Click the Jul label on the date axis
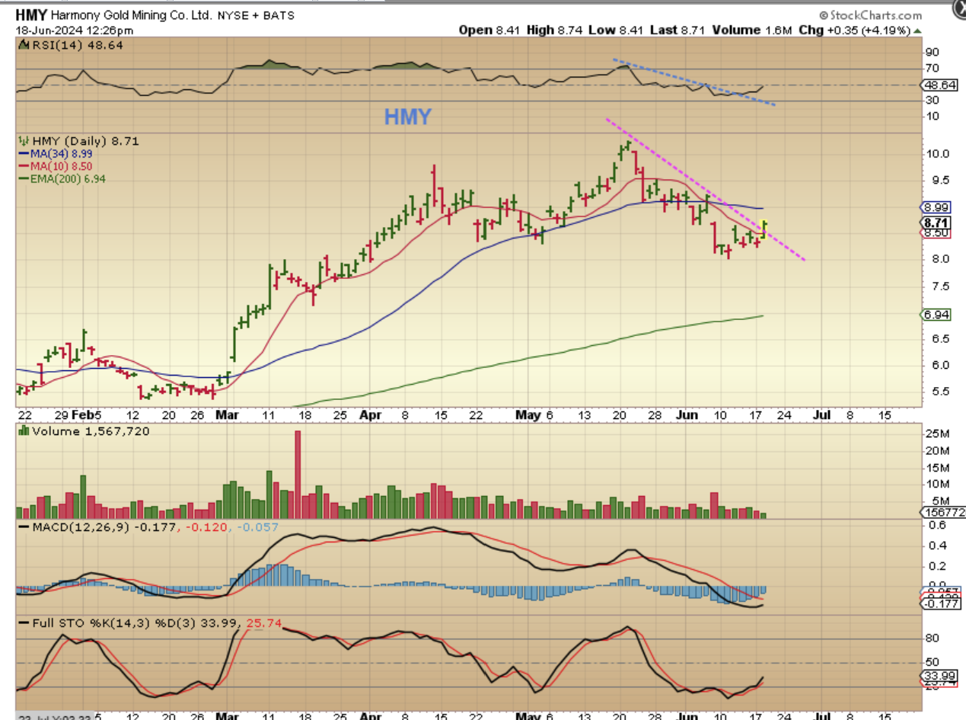Image resolution: width=966 pixels, height=720 pixels. pyautogui.click(x=821, y=415)
